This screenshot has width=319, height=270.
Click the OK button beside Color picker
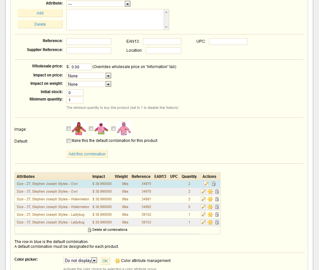[x=105, y=261]
